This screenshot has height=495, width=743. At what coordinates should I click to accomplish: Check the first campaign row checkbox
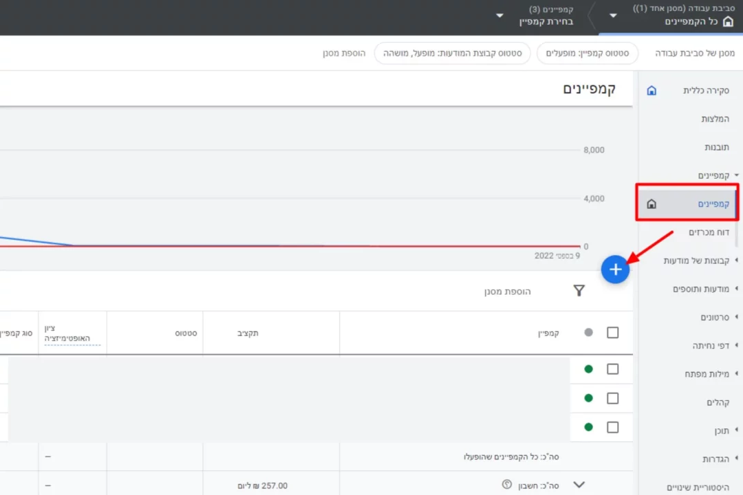pyautogui.click(x=612, y=369)
